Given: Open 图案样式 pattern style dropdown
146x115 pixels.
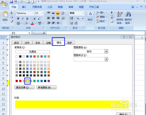Looking at the screenshot, I should [106, 59].
